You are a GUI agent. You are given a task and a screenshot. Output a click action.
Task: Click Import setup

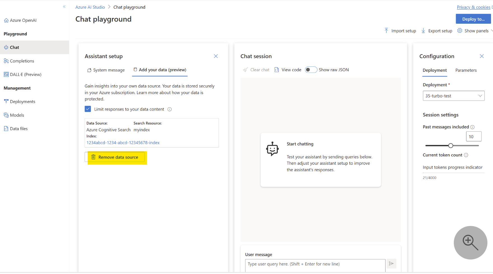coord(400,31)
